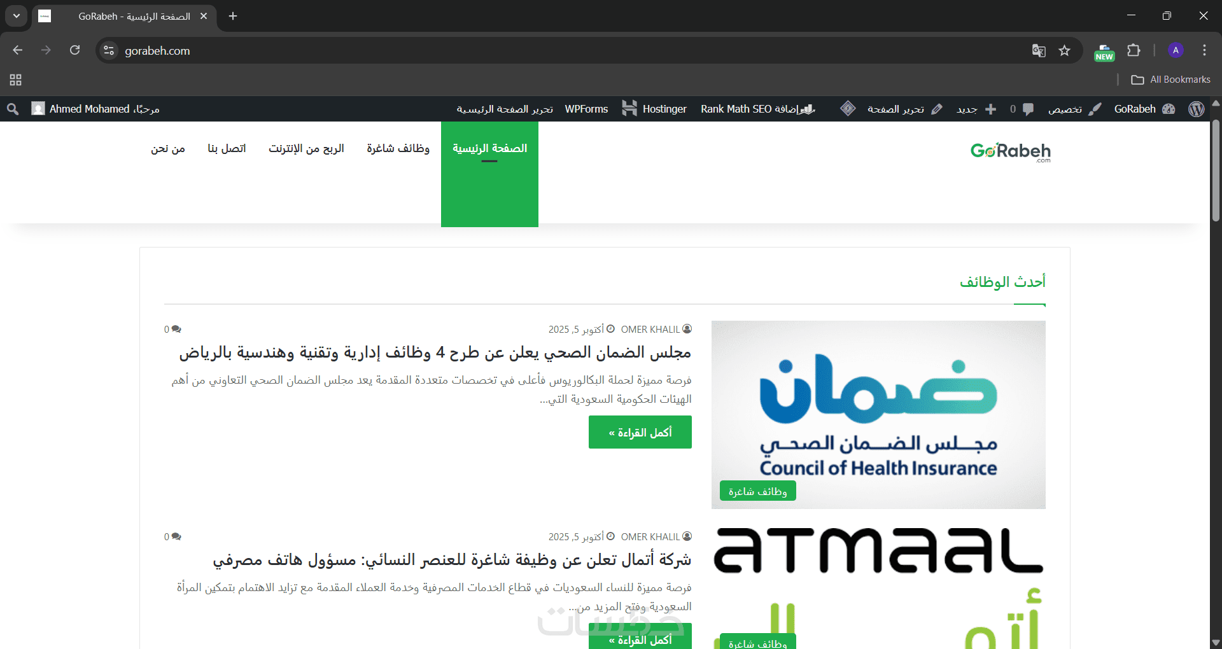Screen dimensions: 1222x649
Task: Click the address bar URL field
Action: click(x=573, y=50)
